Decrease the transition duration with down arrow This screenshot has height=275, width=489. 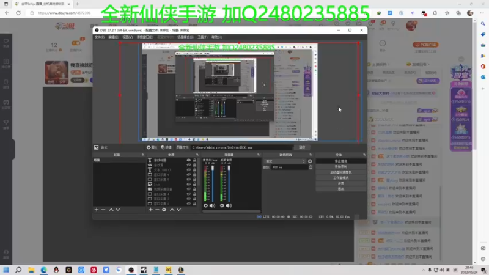tap(311, 169)
